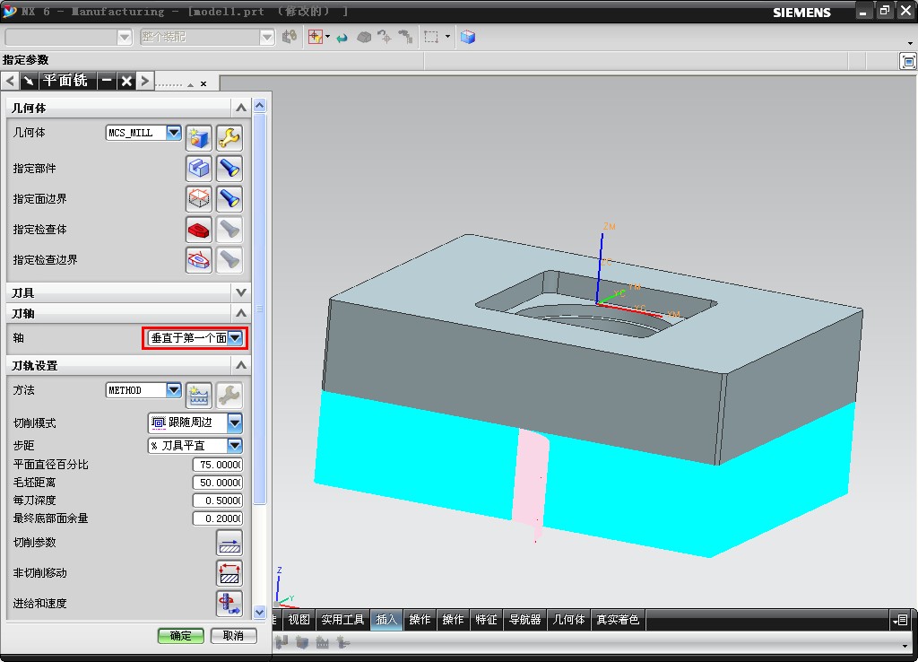918x662 pixels.
Task: Click the 指定面边界 select boundary icon
Action: pyautogui.click(x=198, y=199)
